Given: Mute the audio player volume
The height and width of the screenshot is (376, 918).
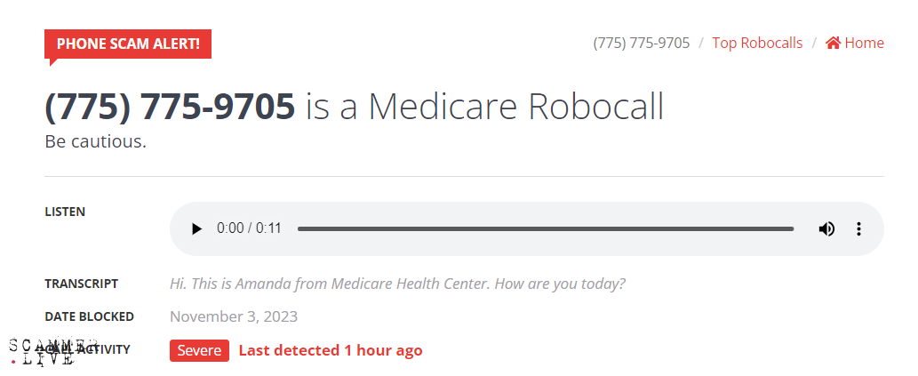Looking at the screenshot, I should (x=826, y=229).
